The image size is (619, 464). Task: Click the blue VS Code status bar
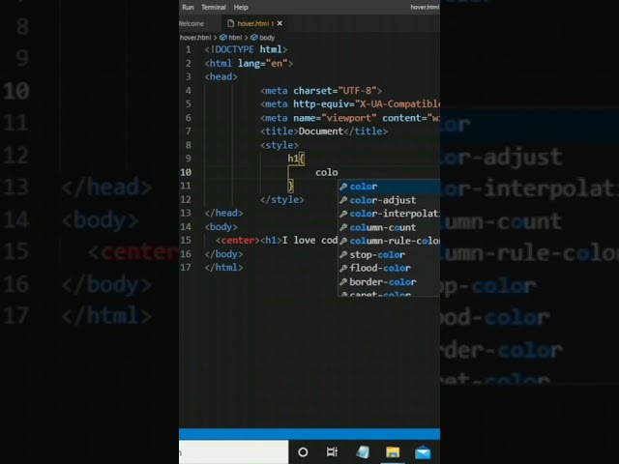pos(309,434)
